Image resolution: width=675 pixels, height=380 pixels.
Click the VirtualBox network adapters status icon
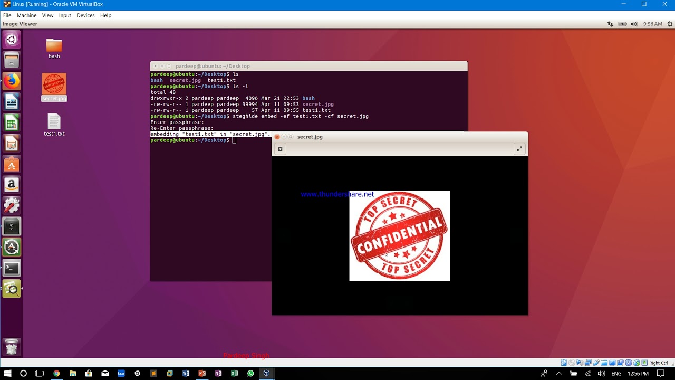[588, 363]
